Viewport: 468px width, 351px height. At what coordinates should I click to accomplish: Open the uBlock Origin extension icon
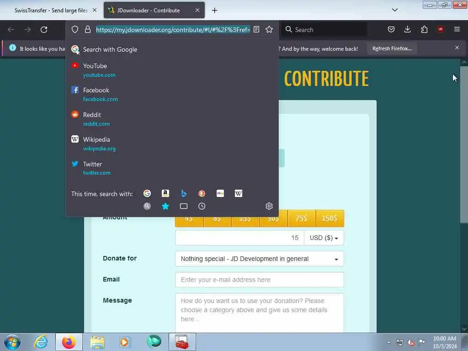click(441, 29)
